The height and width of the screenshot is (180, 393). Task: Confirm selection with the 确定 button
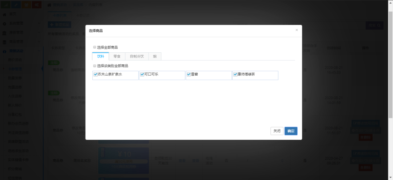pyautogui.click(x=291, y=131)
